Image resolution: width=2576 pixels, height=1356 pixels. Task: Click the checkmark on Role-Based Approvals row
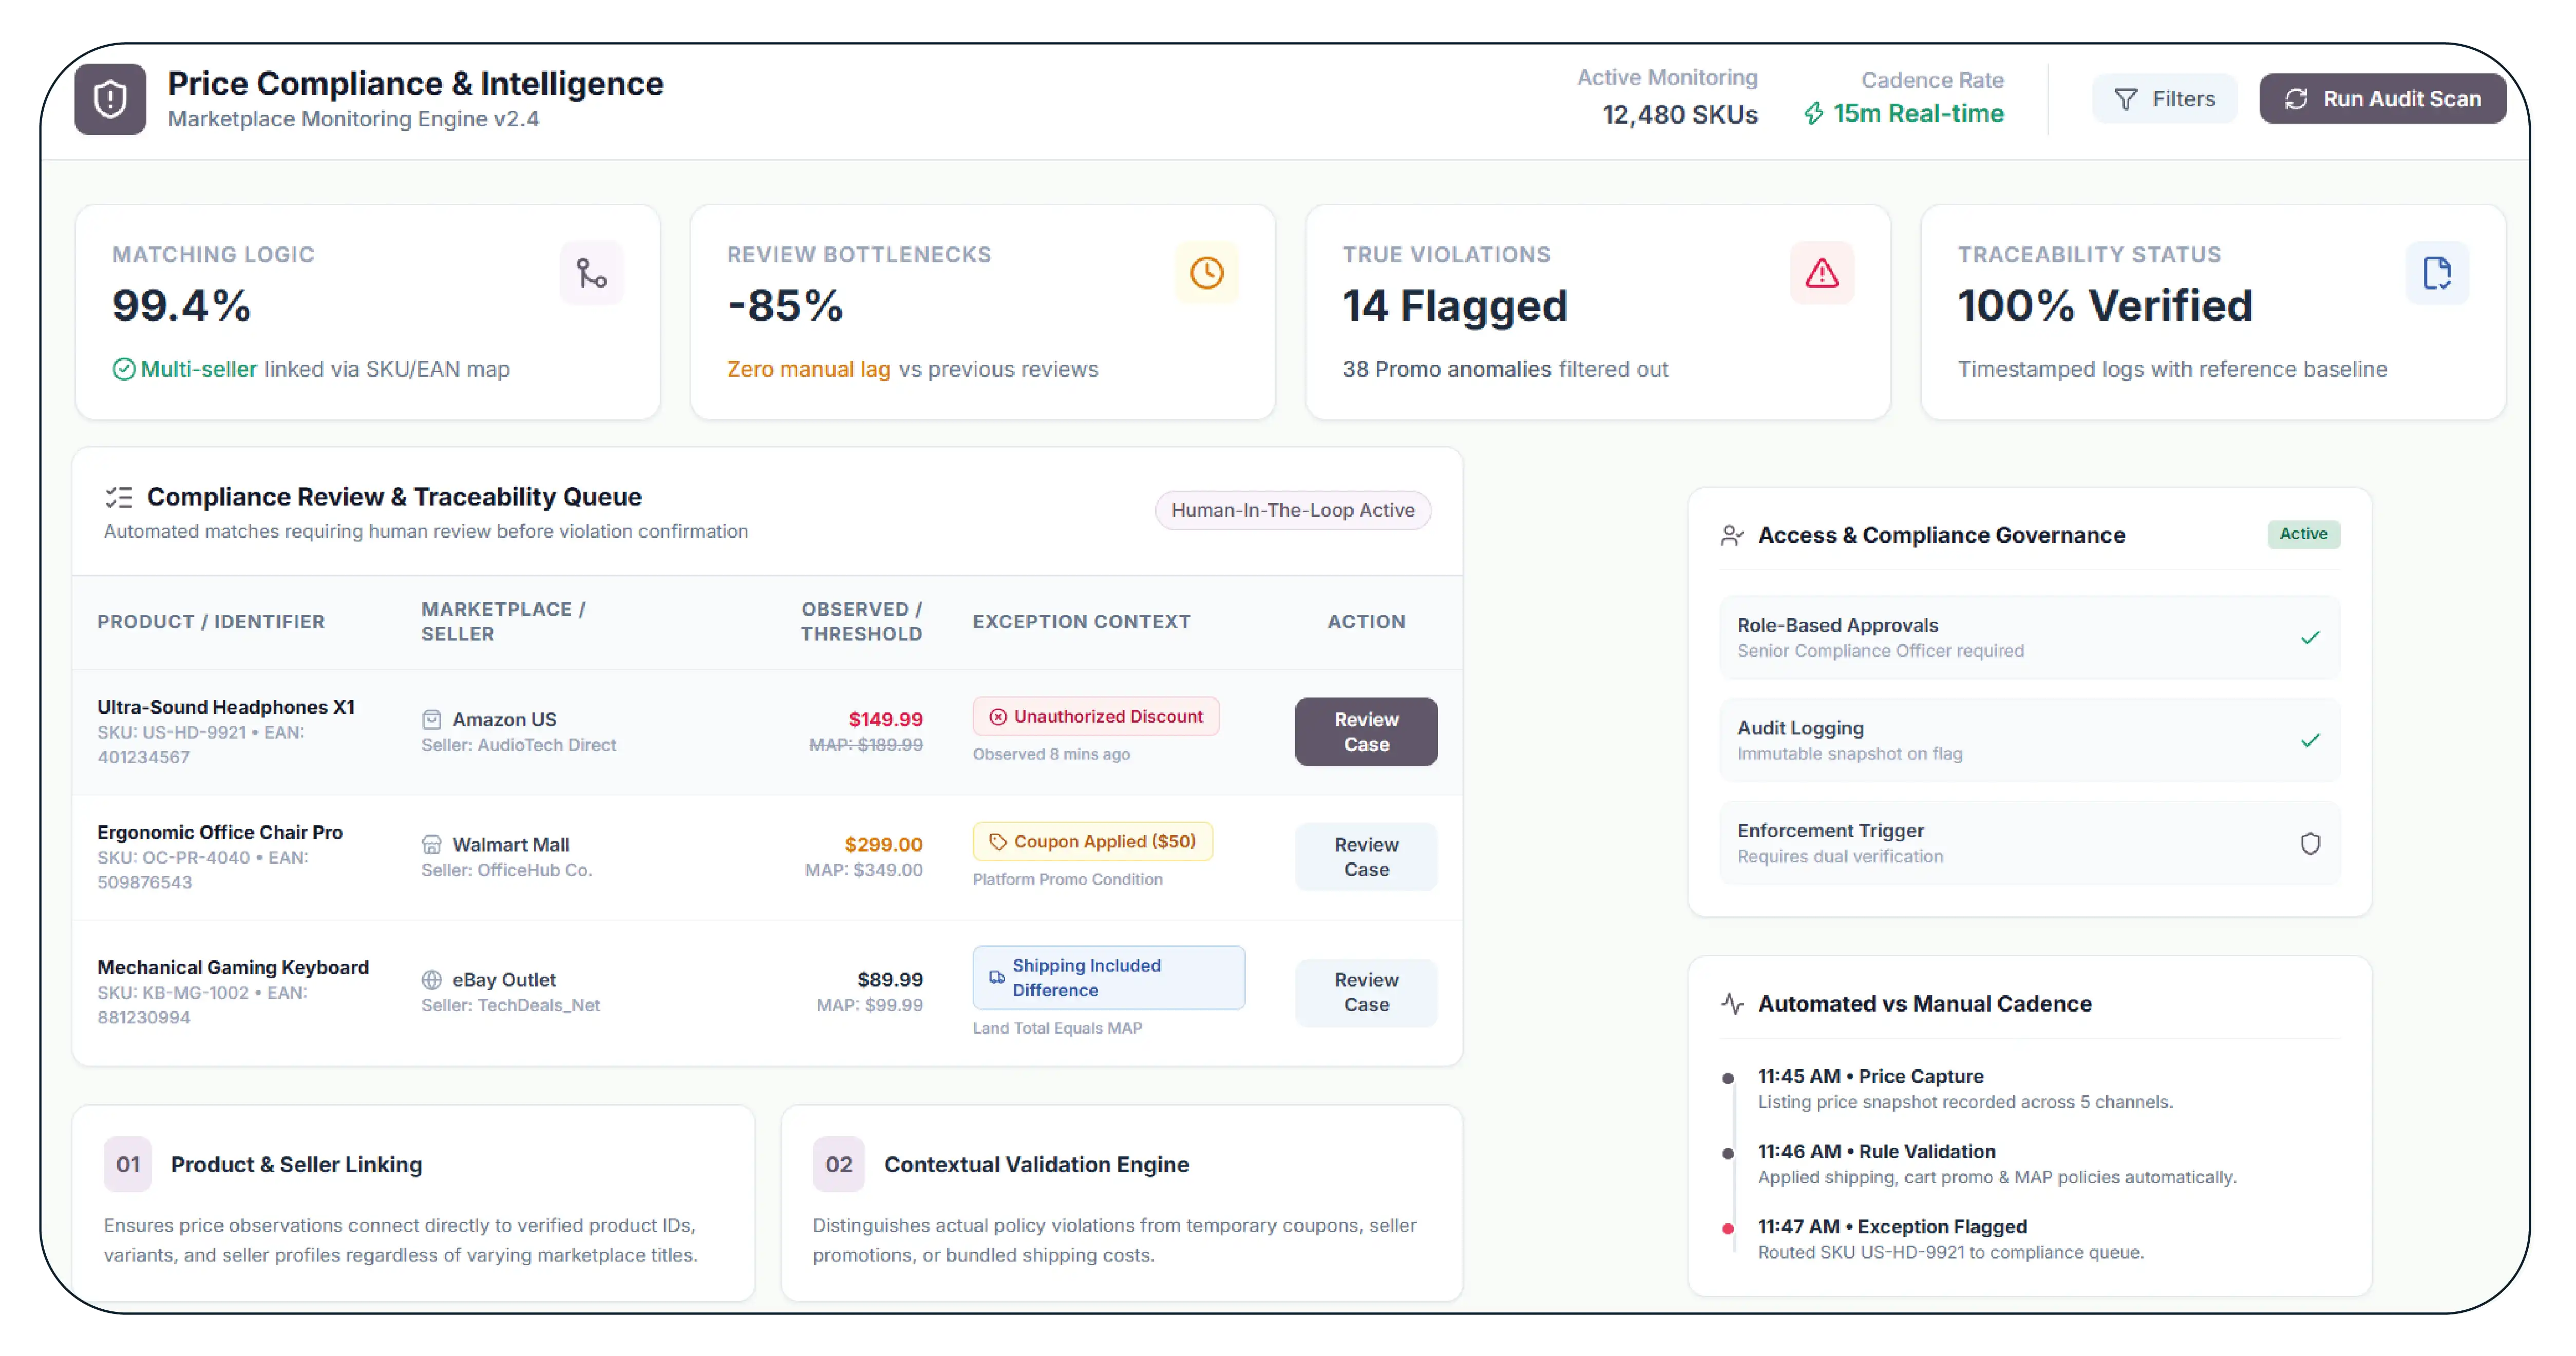coord(2310,637)
